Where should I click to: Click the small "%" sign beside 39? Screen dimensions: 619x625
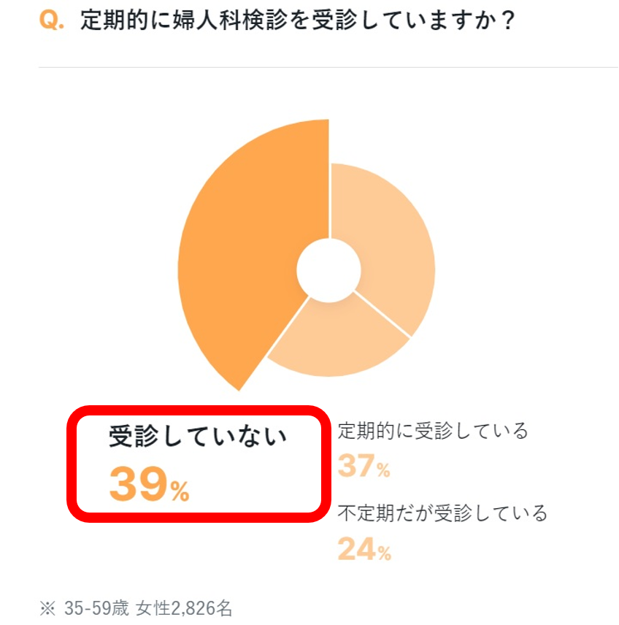180,493
